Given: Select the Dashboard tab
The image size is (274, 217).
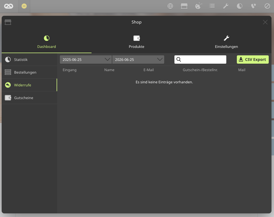Looking at the screenshot, I should 47,42.
